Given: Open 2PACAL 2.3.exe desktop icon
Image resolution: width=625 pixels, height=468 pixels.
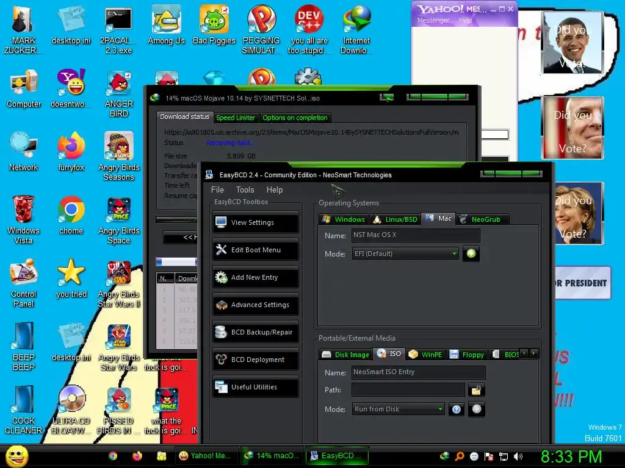Looking at the screenshot, I should click(x=118, y=30).
